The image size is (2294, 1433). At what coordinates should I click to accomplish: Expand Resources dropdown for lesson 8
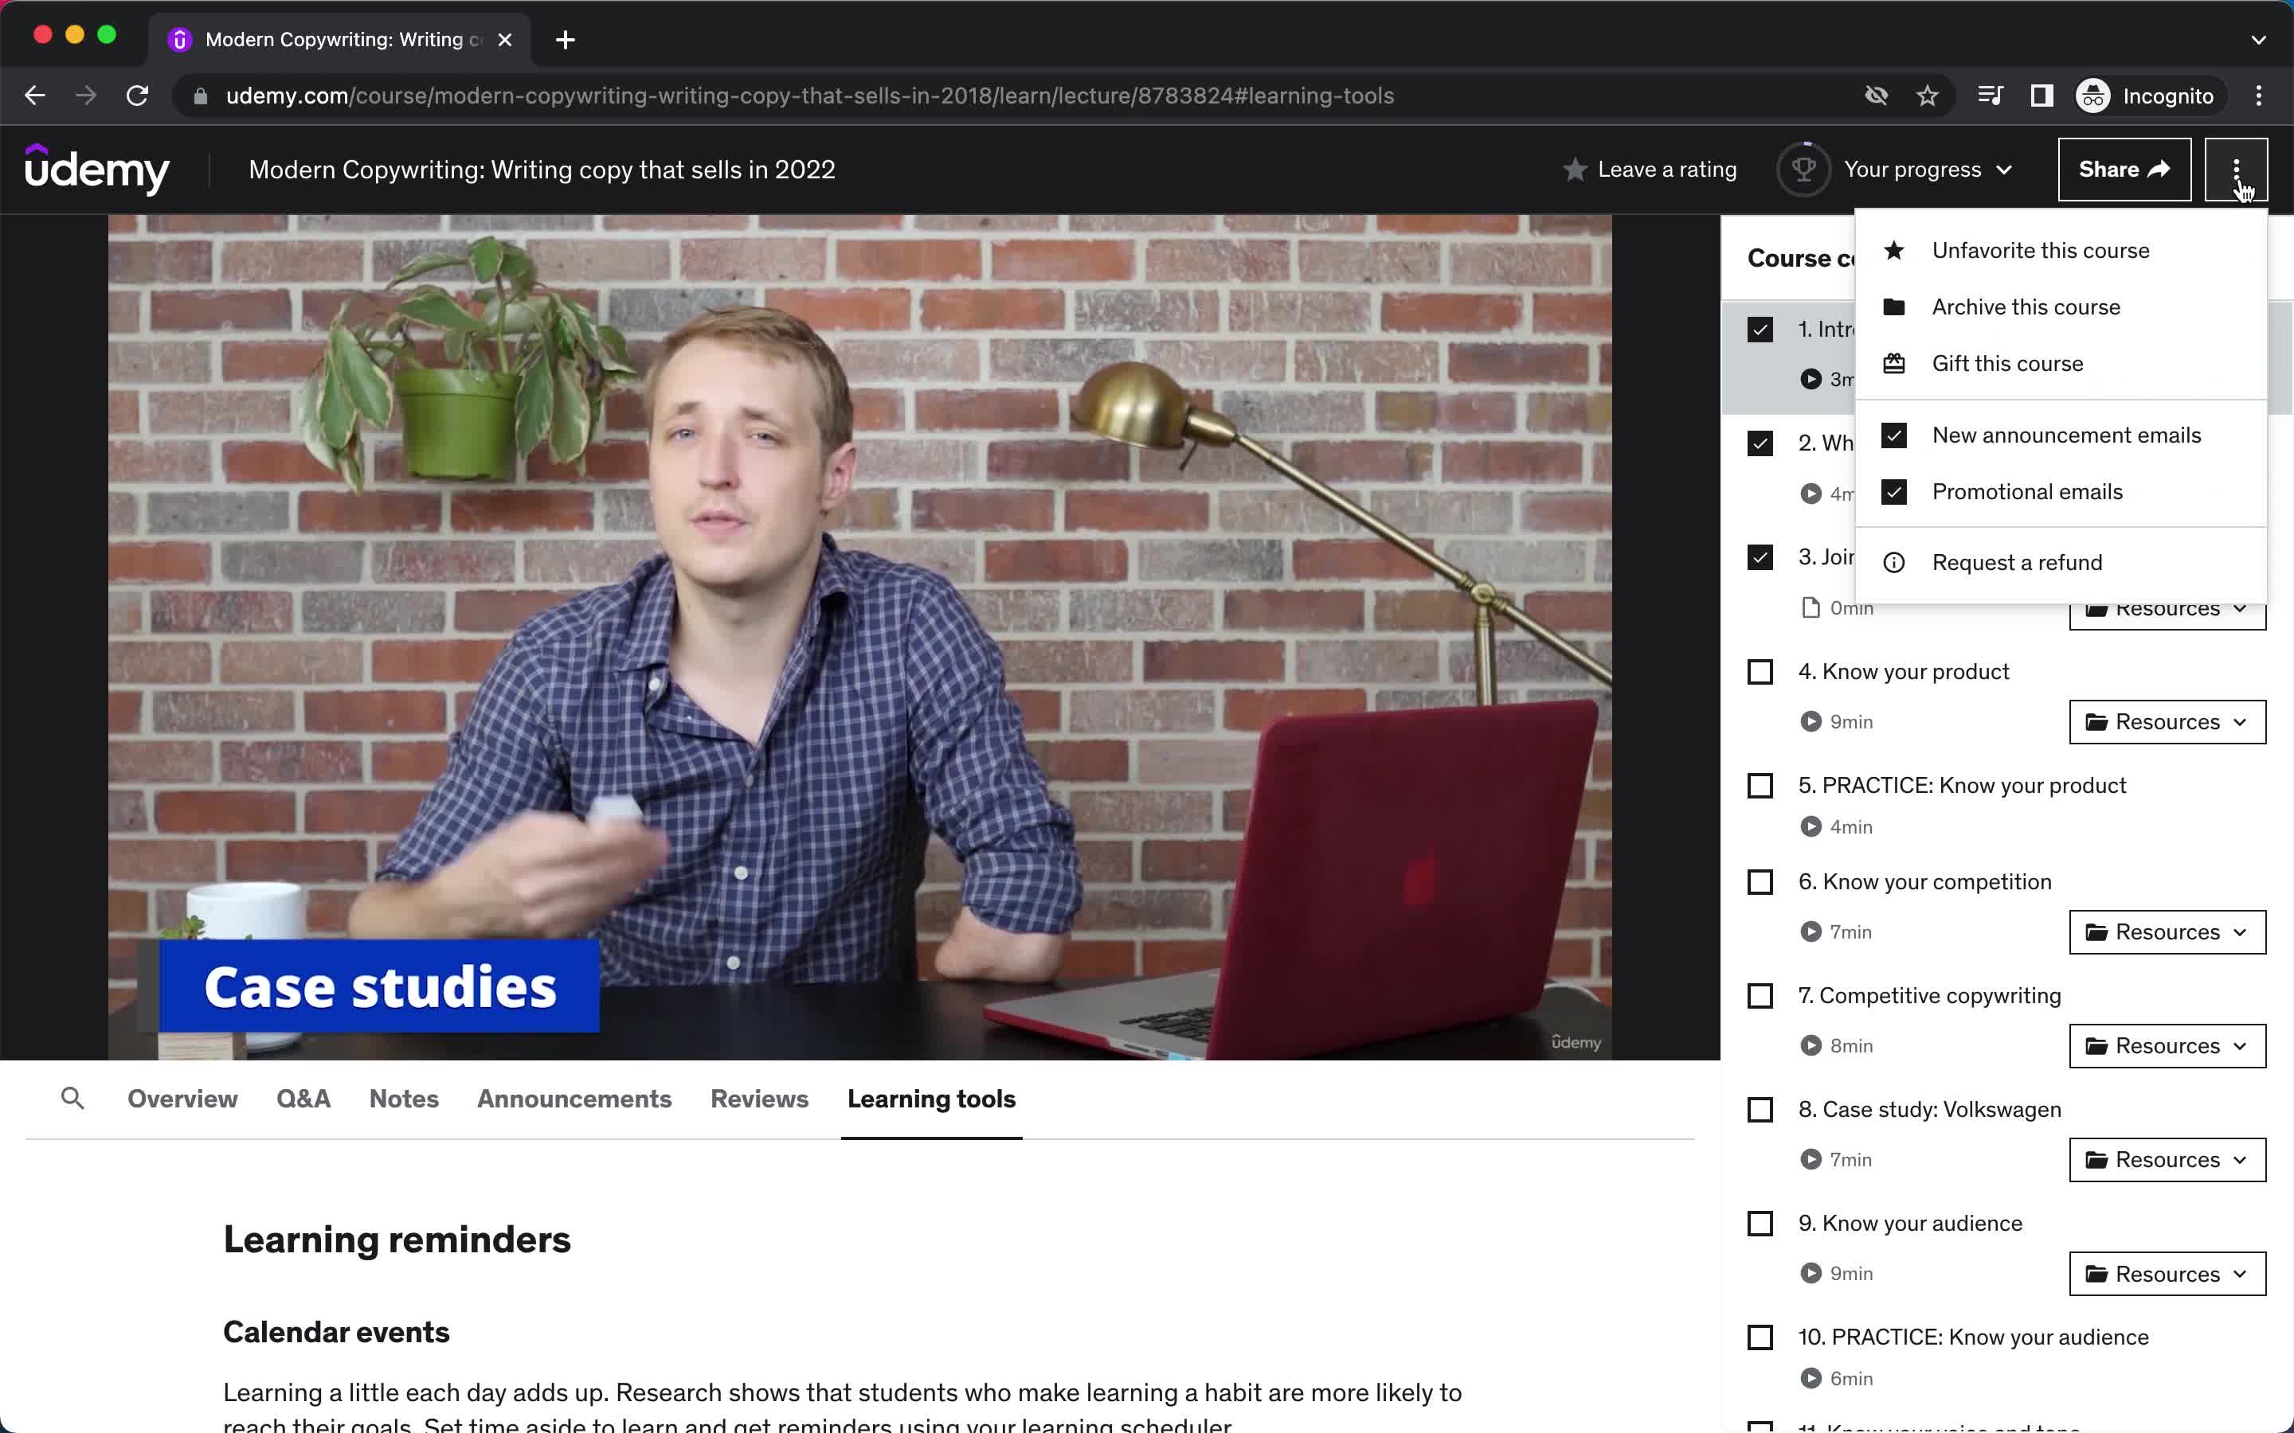(x=2165, y=1159)
